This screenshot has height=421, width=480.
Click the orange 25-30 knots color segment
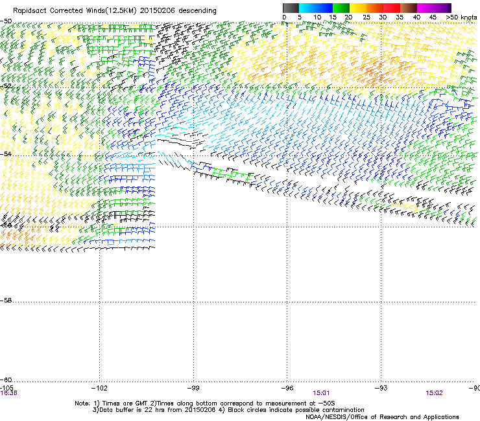[375, 8]
